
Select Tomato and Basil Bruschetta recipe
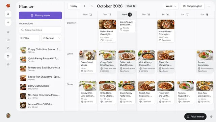pyautogui.click(x=40, y=69)
